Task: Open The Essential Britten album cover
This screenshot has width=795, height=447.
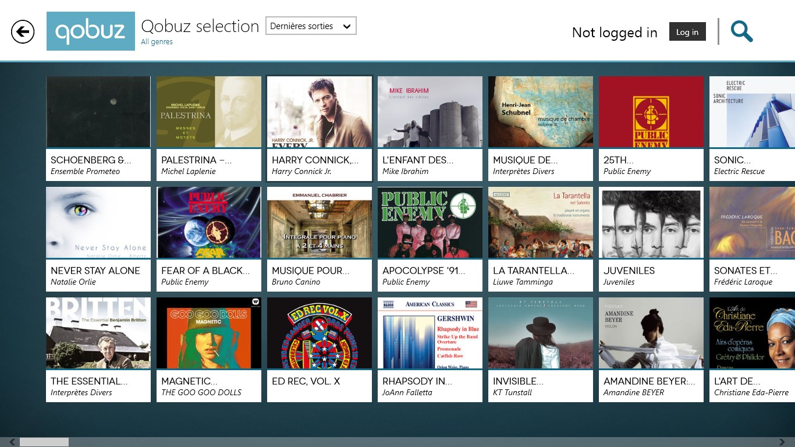Action: point(98,333)
